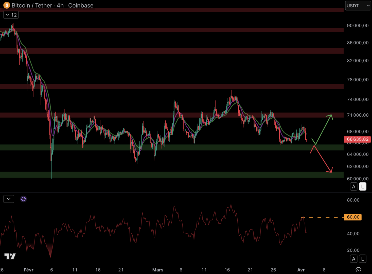Click the TradingView logo
Screen dimensions: 372x274
pyautogui.click(x=10, y=256)
